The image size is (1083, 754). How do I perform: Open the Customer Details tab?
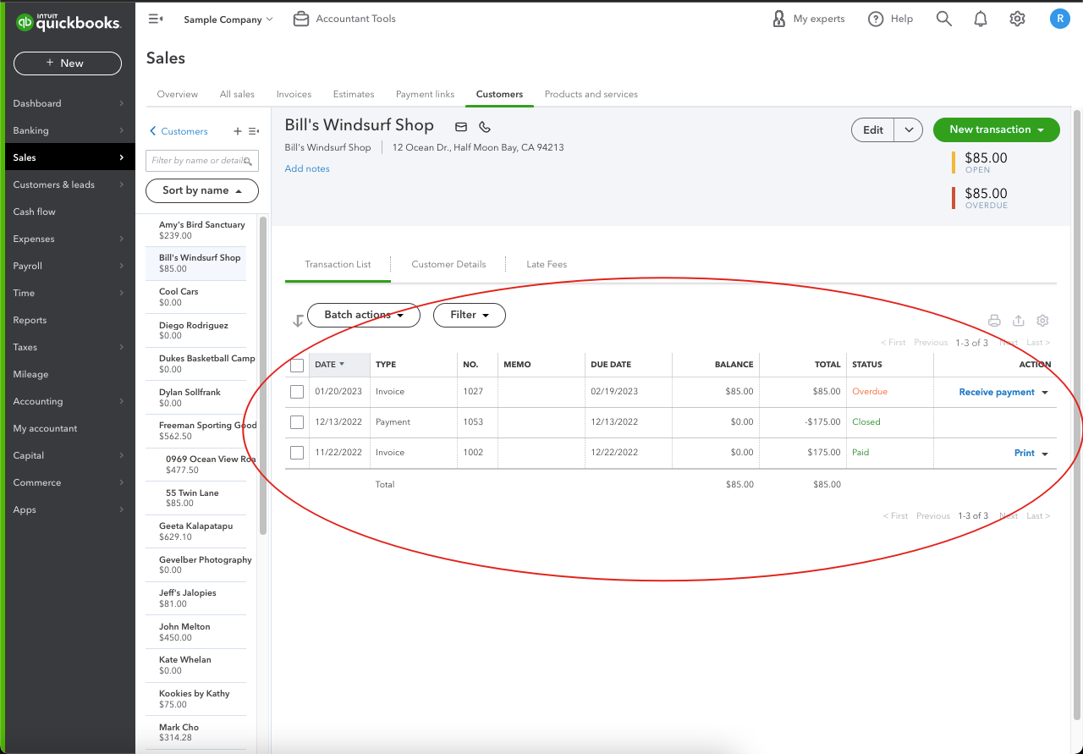click(448, 264)
